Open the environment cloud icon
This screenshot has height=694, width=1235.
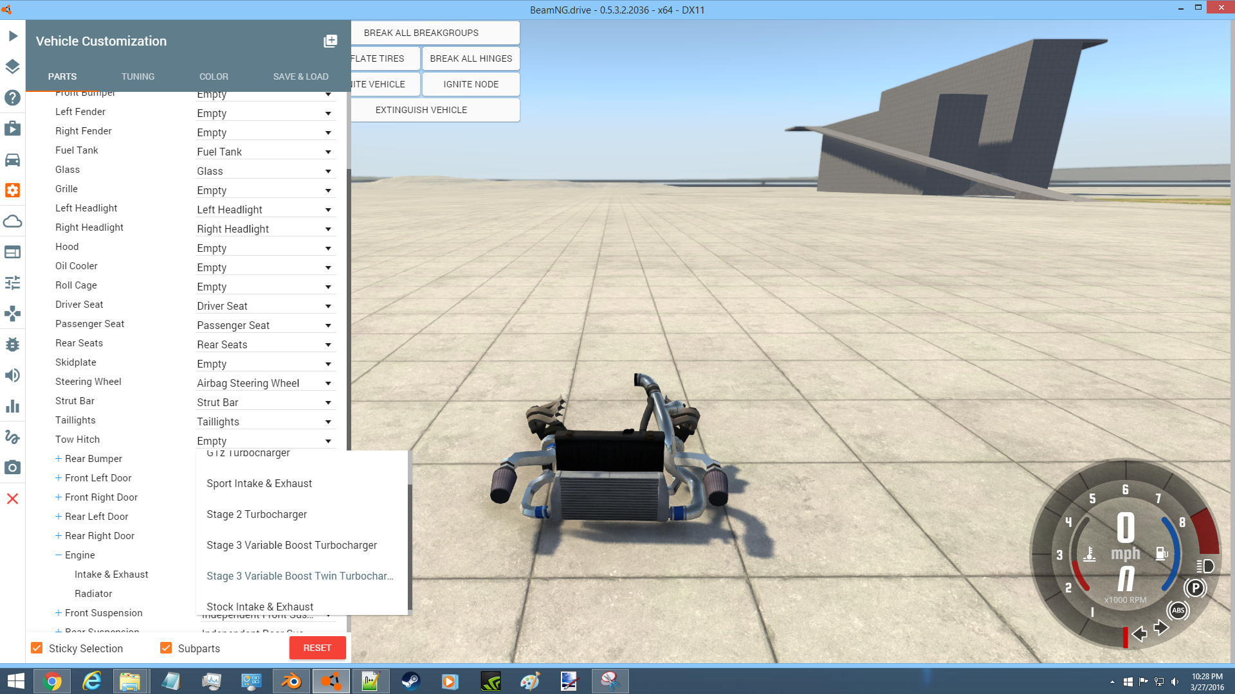pos(13,221)
